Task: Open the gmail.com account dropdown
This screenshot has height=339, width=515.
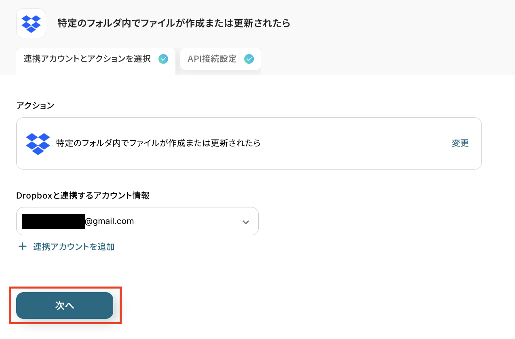Action: pos(137,221)
